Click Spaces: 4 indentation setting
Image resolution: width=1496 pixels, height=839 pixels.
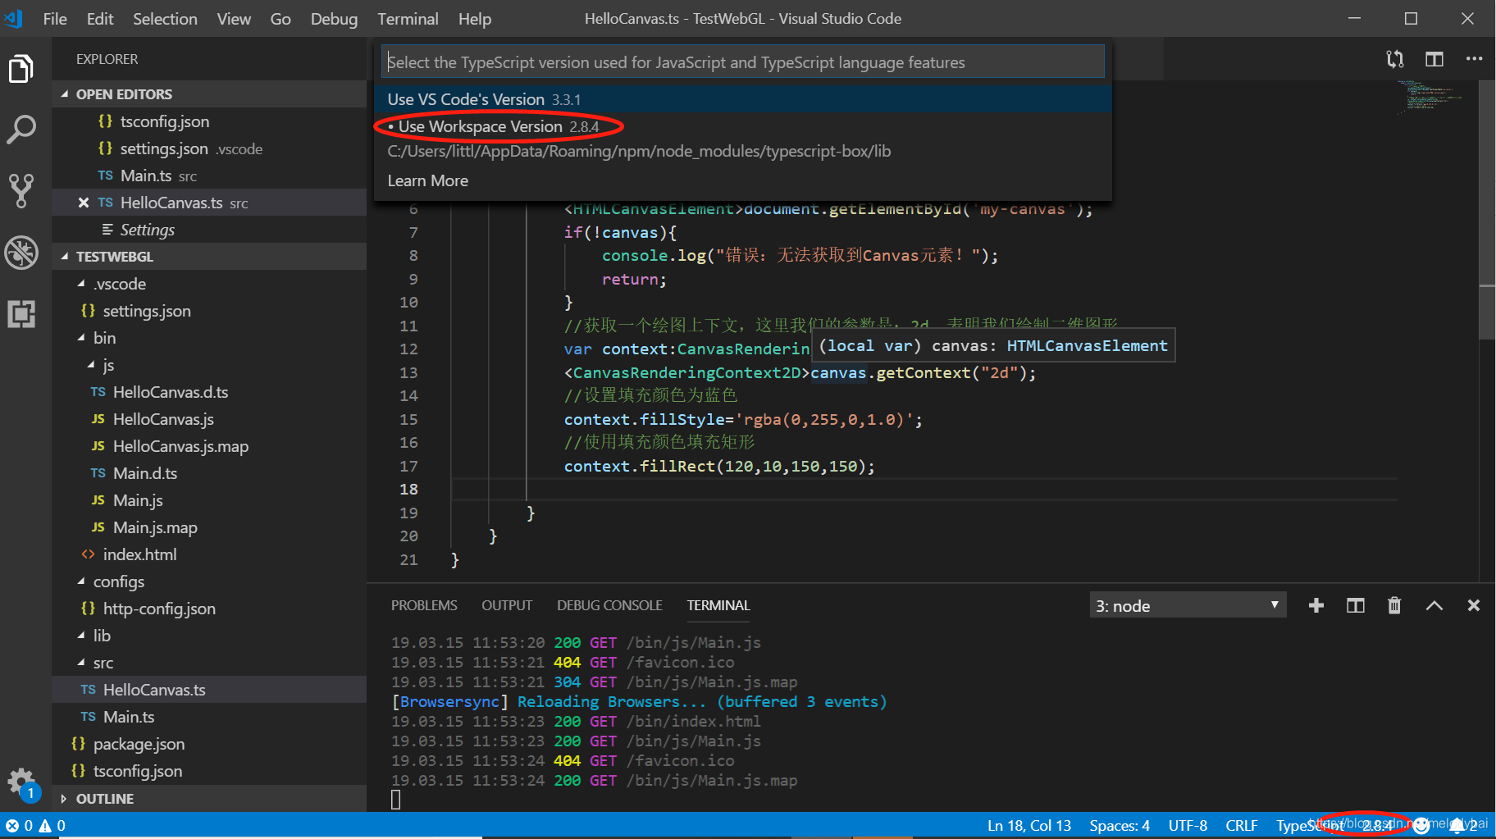[x=1120, y=826]
